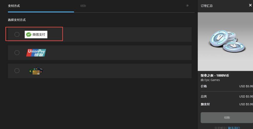
Task: Click the 选择支付方式 section label
Action: pos(17,20)
